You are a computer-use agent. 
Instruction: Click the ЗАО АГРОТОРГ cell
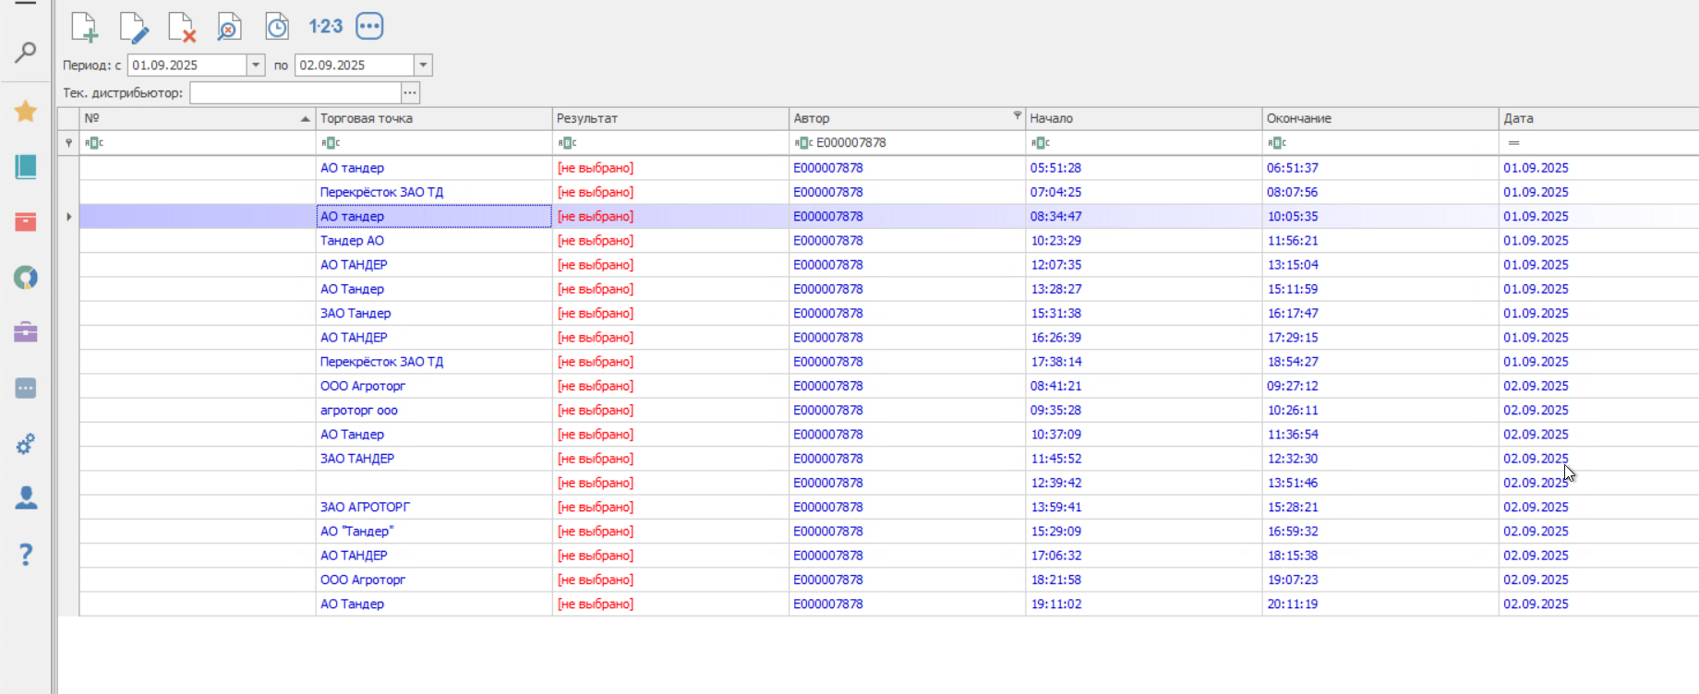coord(434,508)
